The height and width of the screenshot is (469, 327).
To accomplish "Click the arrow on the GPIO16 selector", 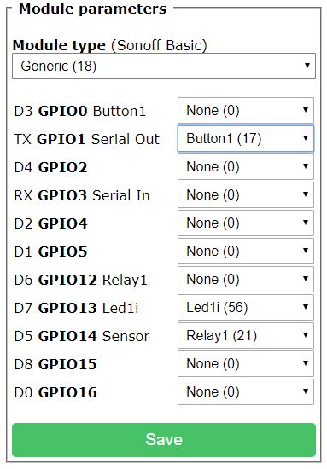I will [x=306, y=391].
